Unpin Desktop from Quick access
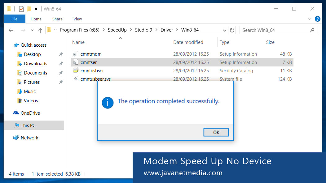This screenshot has width=326, height=183. click(x=61, y=54)
